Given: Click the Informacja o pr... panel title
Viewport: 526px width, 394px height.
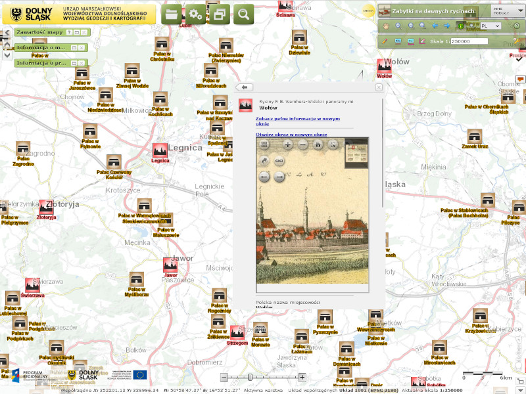Looking at the screenshot, I should (41, 63).
